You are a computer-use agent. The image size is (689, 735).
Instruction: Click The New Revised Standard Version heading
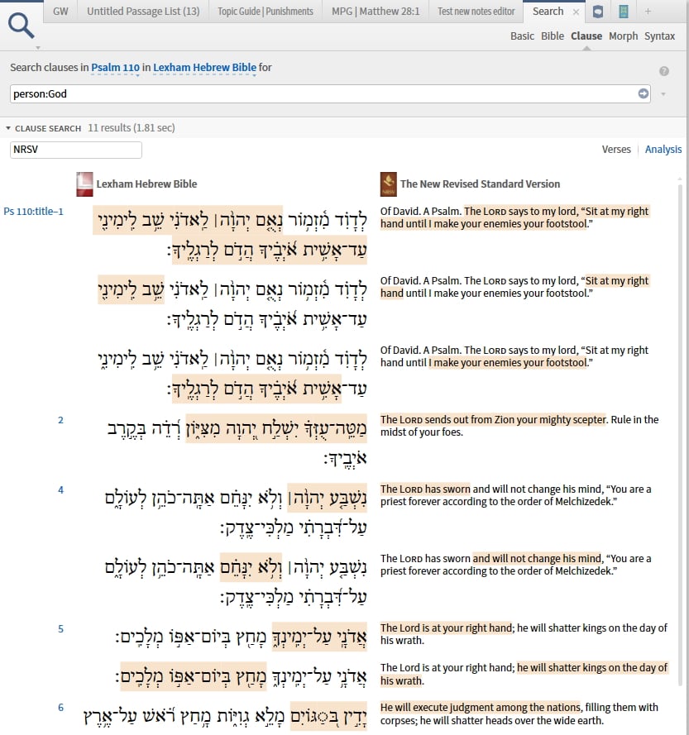[x=480, y=184]
